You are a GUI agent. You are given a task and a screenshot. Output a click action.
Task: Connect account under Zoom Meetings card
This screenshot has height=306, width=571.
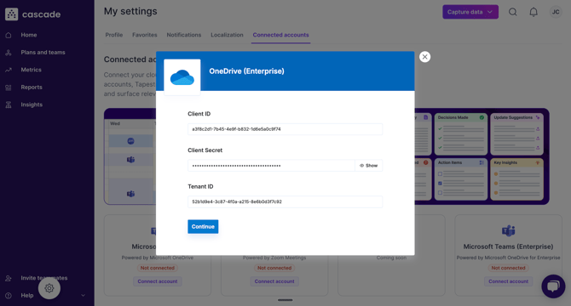274,281
